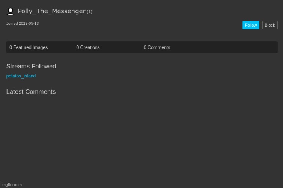
Task: Visit the potatos_island stream link
Action: point(21,76)
